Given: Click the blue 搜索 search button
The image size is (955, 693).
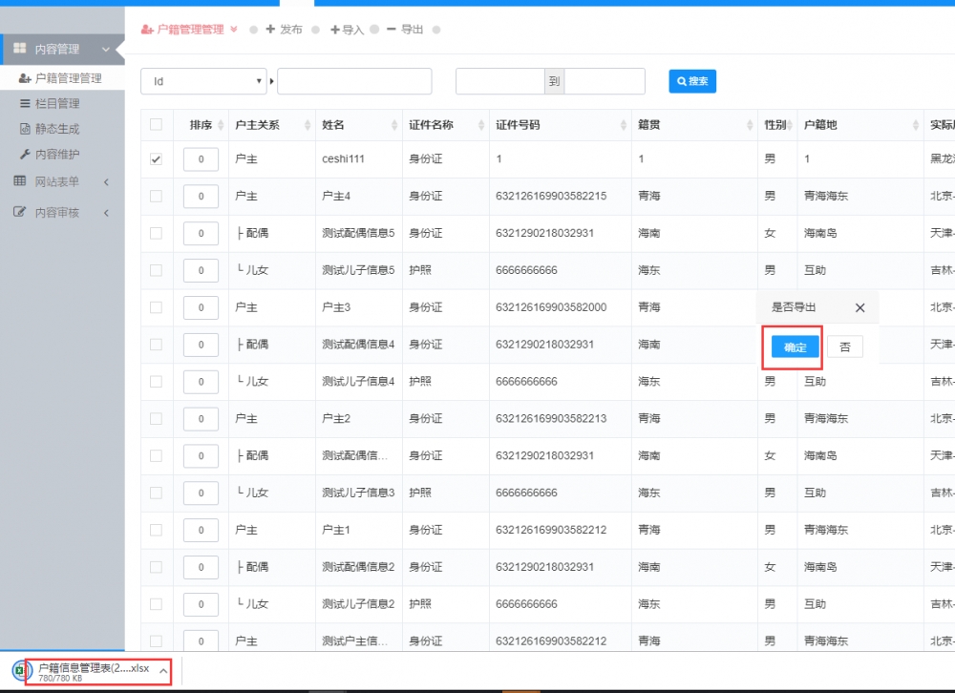Looking at the screenshot, I should (x=692, y=81).
